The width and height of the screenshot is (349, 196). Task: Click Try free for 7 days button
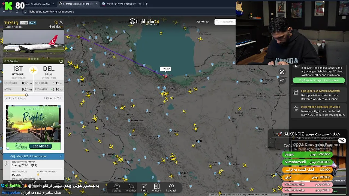click(319, 81)
